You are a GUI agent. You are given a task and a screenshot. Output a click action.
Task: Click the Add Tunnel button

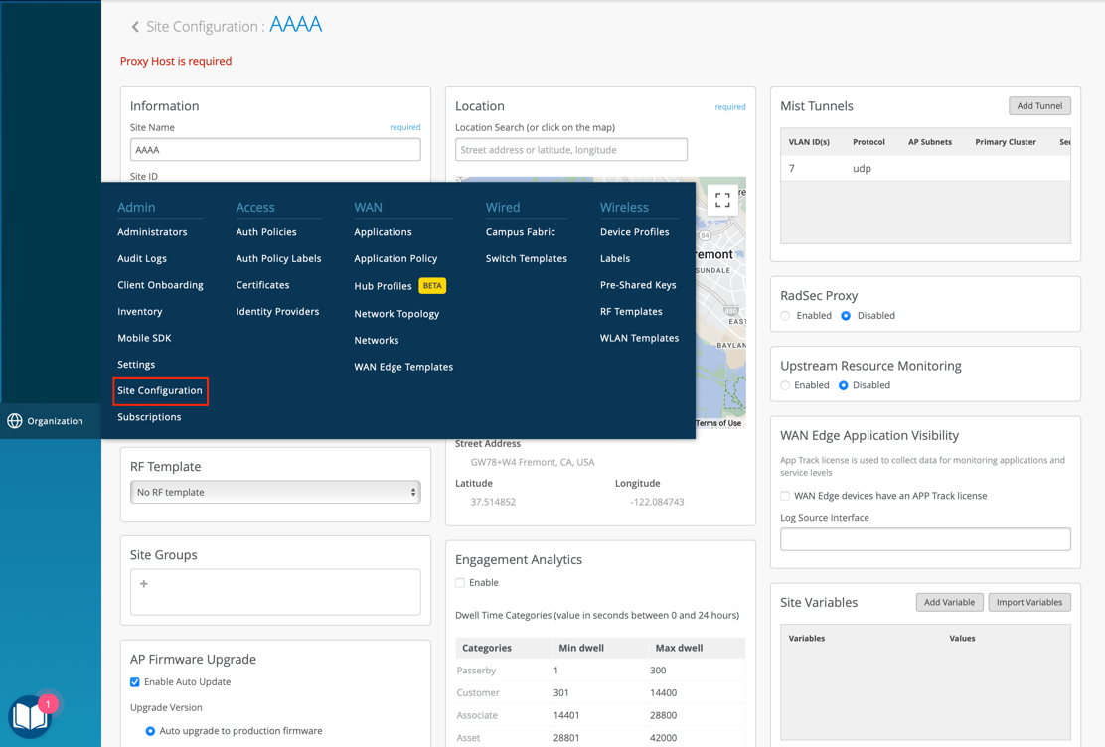coord(1039,106)
